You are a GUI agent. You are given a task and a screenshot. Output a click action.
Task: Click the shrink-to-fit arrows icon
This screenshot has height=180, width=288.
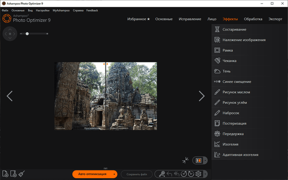(x=185, y=160)
